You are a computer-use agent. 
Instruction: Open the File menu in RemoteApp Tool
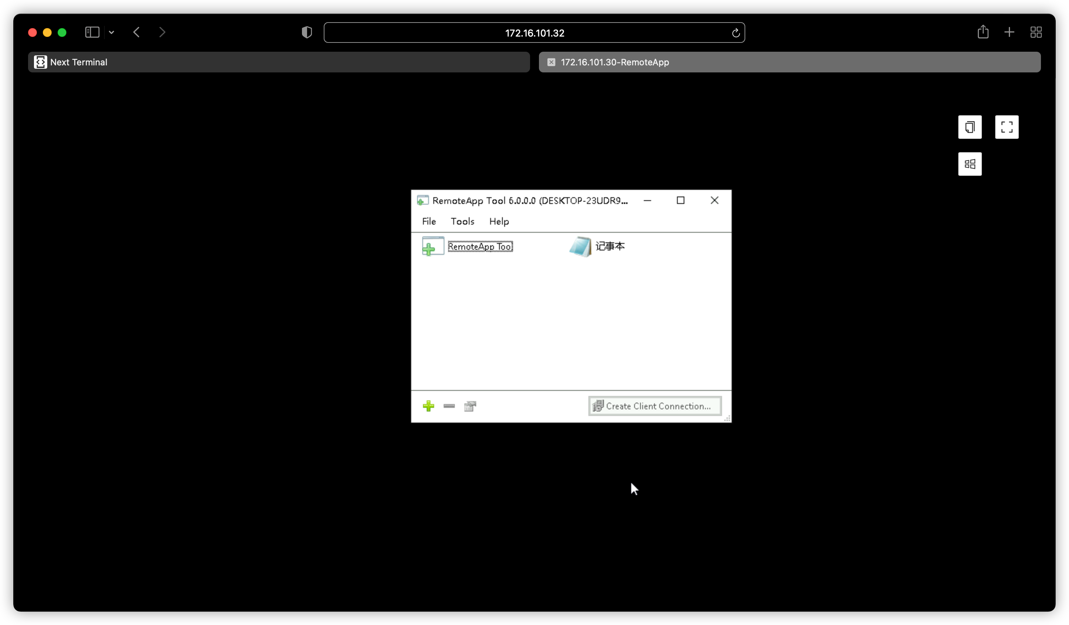pyautogui.click(x=429, y=221)
